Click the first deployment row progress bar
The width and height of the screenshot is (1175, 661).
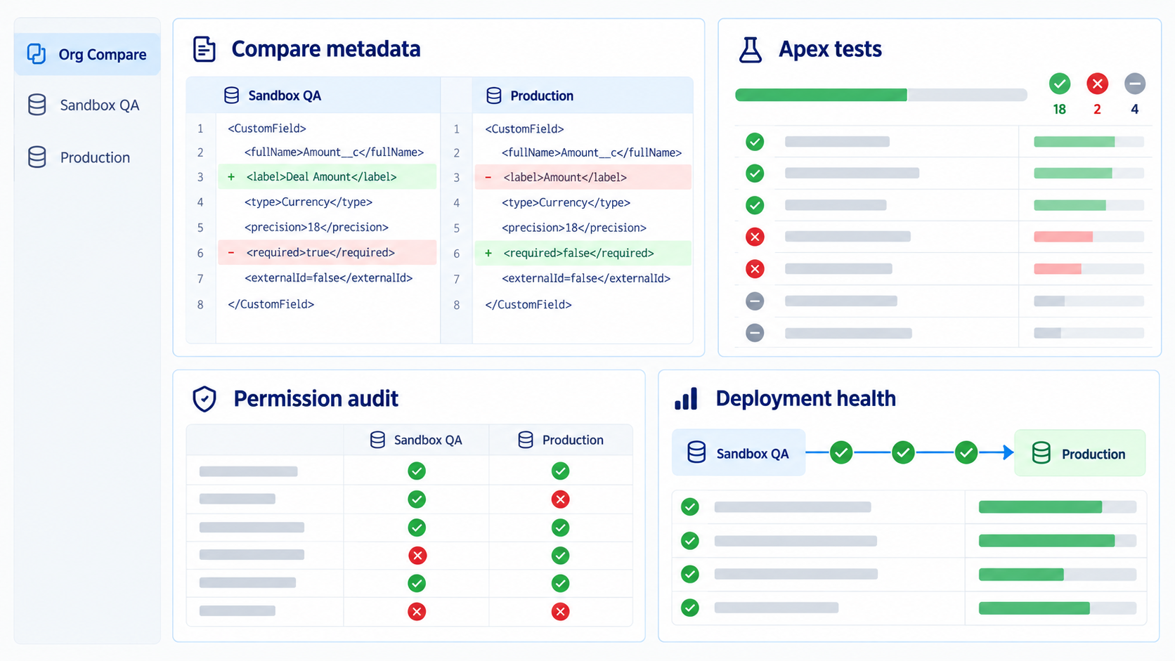(1058, 507)
